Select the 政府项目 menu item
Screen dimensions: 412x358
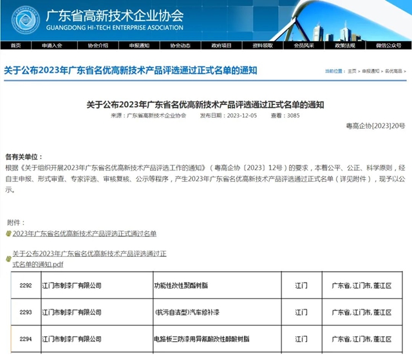click(x=221, y=46)
